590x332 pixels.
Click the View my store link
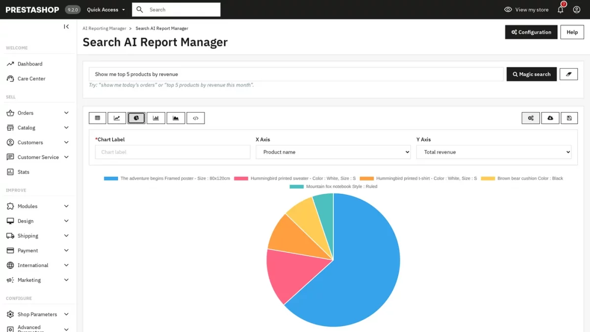point(527,9)
